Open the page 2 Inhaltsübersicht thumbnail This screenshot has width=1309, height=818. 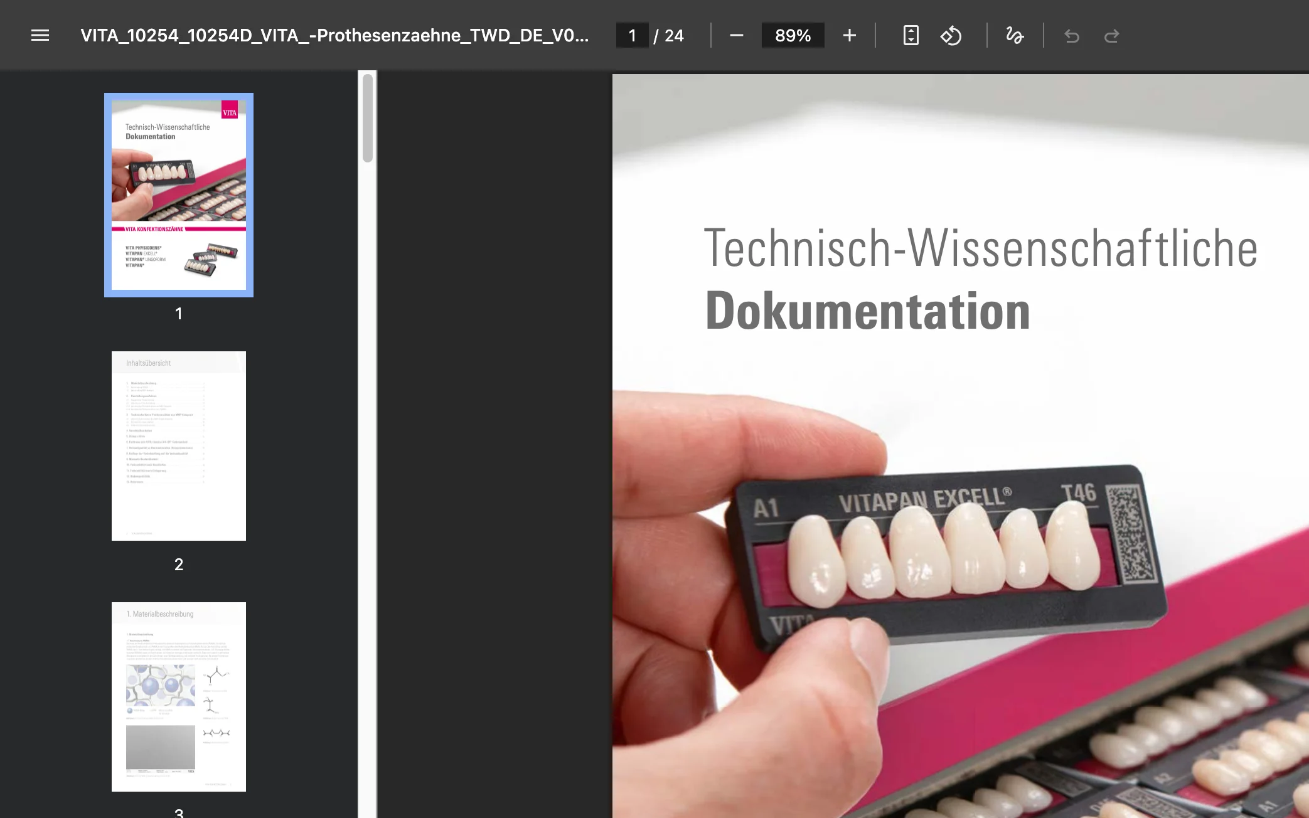(x=179, y=446)
